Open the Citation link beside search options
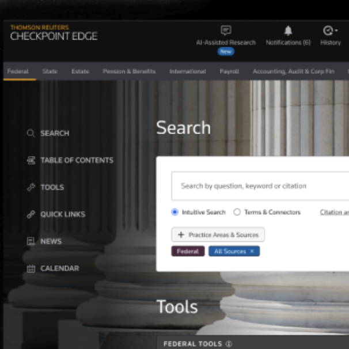349x349 pixels. tap(334, 212)
